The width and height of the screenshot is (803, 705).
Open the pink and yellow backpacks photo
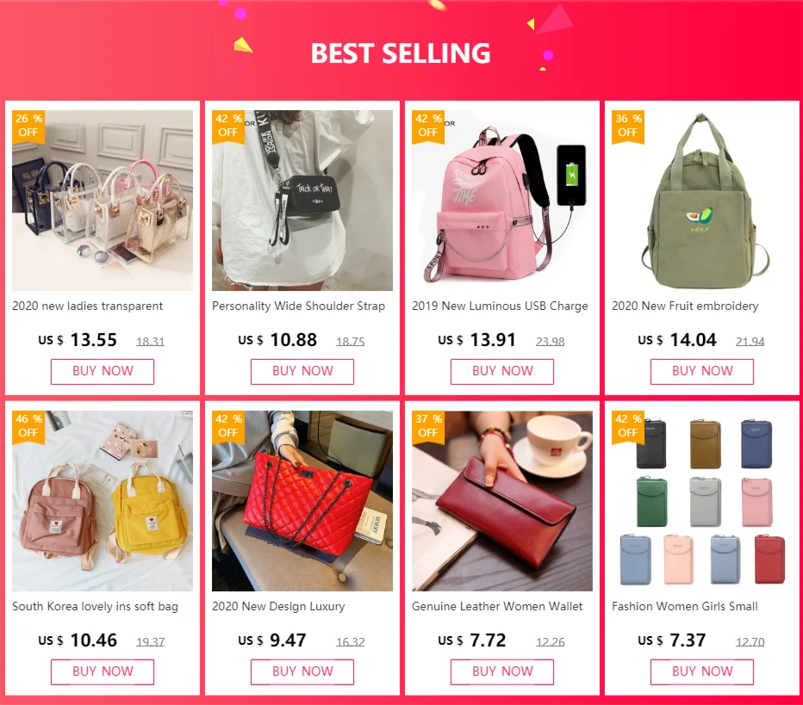(x=103, y=501)
